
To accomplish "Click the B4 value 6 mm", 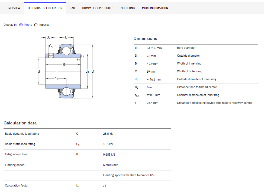I will pos(150,87).
